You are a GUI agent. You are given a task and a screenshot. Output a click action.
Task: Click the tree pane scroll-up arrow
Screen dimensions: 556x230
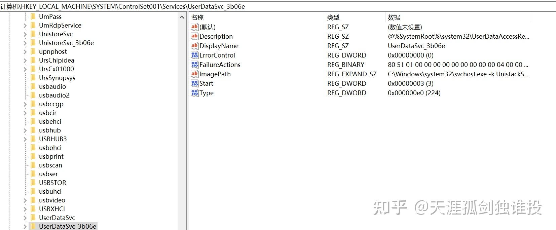pos(182,17)
